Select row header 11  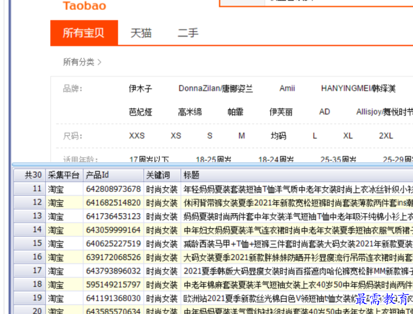(29, 189)
